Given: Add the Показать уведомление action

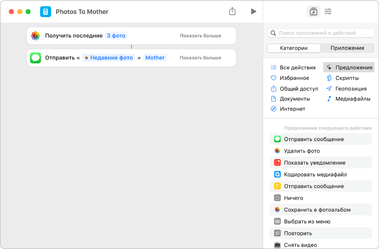Looking at the screenshot, I should point(314,163).
